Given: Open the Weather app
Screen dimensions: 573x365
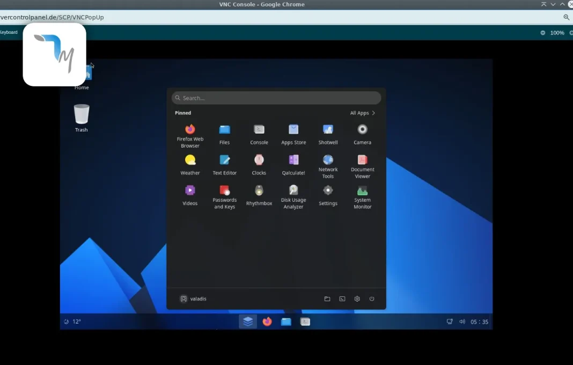Looking at the screenshot, I should point(190,166).
